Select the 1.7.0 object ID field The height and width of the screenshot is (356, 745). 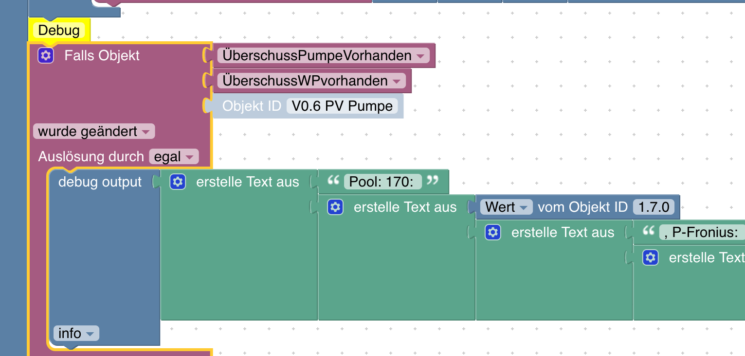pyautogui.click(x=654, y=207)
